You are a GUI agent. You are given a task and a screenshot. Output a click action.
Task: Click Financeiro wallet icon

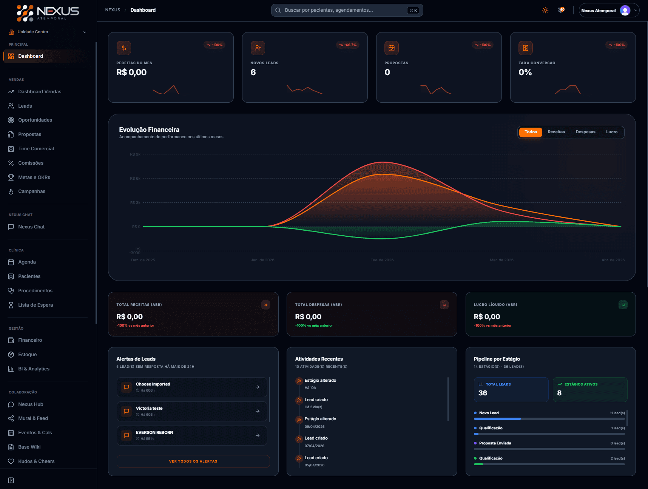(11, 340)
